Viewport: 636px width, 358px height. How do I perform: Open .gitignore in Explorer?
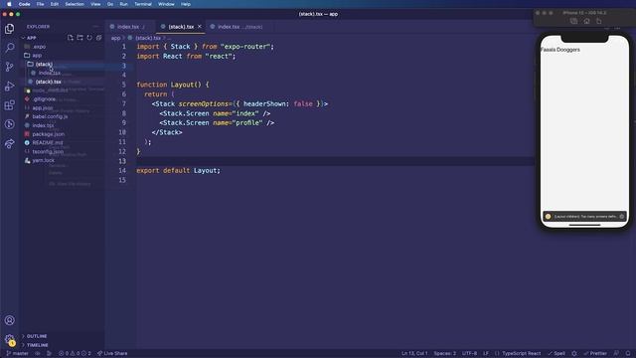point(44,99)
